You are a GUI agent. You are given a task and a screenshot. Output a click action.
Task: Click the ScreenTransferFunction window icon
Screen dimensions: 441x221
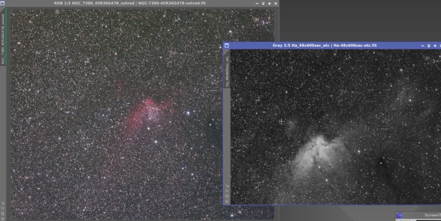click(x=399, y=215)
